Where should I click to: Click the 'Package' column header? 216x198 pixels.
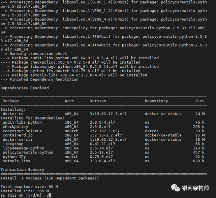11,101
